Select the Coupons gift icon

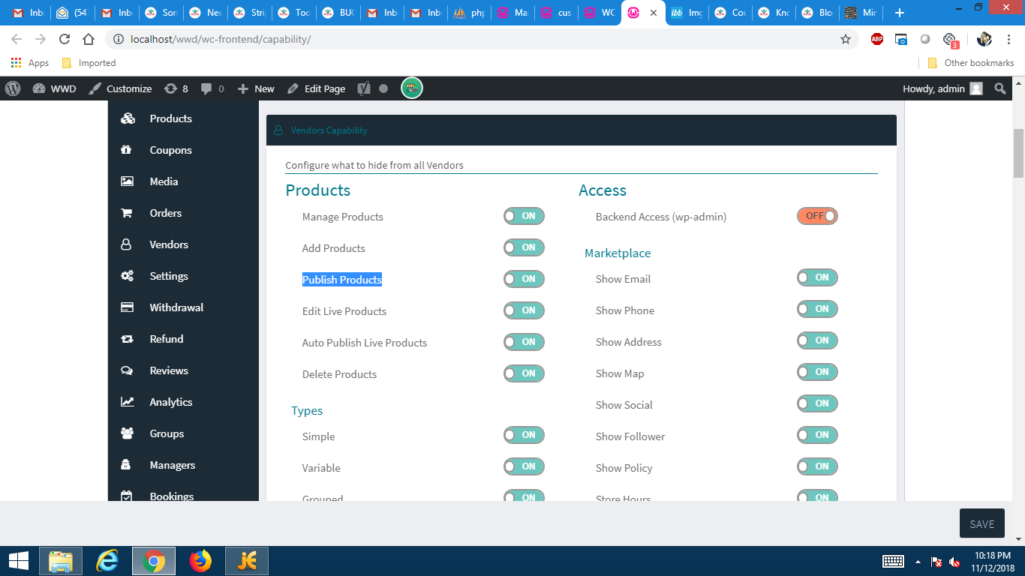126,150
